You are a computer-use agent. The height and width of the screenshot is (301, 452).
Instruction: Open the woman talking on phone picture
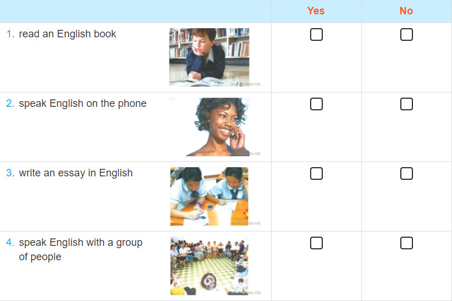209,127
